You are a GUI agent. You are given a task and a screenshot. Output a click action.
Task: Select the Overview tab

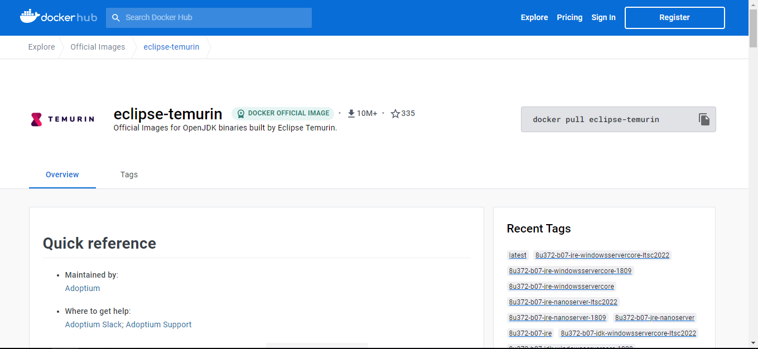click(62, 174)
